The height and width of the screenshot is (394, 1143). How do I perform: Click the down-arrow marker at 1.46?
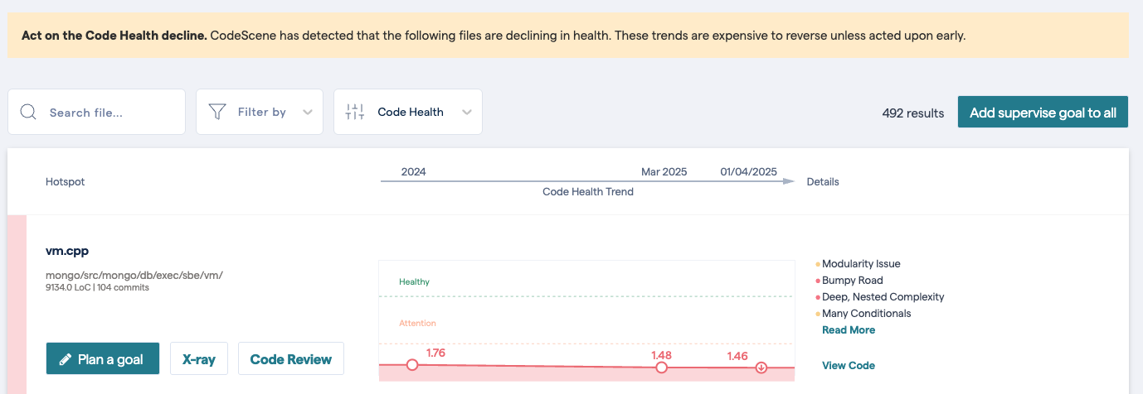coord(761,367)
